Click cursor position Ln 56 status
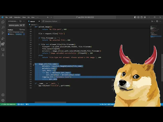The height and width of the screenshot is (122, 163). 107,104
